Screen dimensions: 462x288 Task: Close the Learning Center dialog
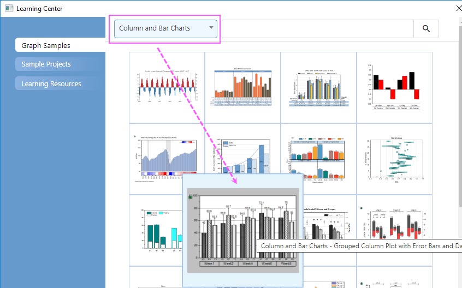pos(459,8)
